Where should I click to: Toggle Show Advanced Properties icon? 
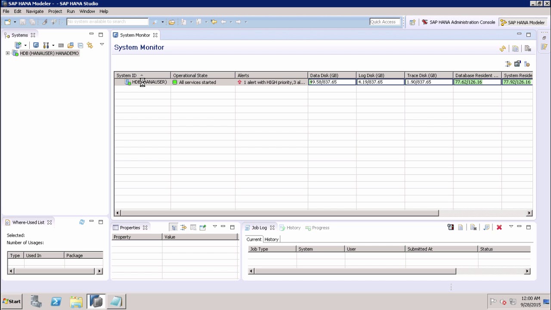click(183, 227)
